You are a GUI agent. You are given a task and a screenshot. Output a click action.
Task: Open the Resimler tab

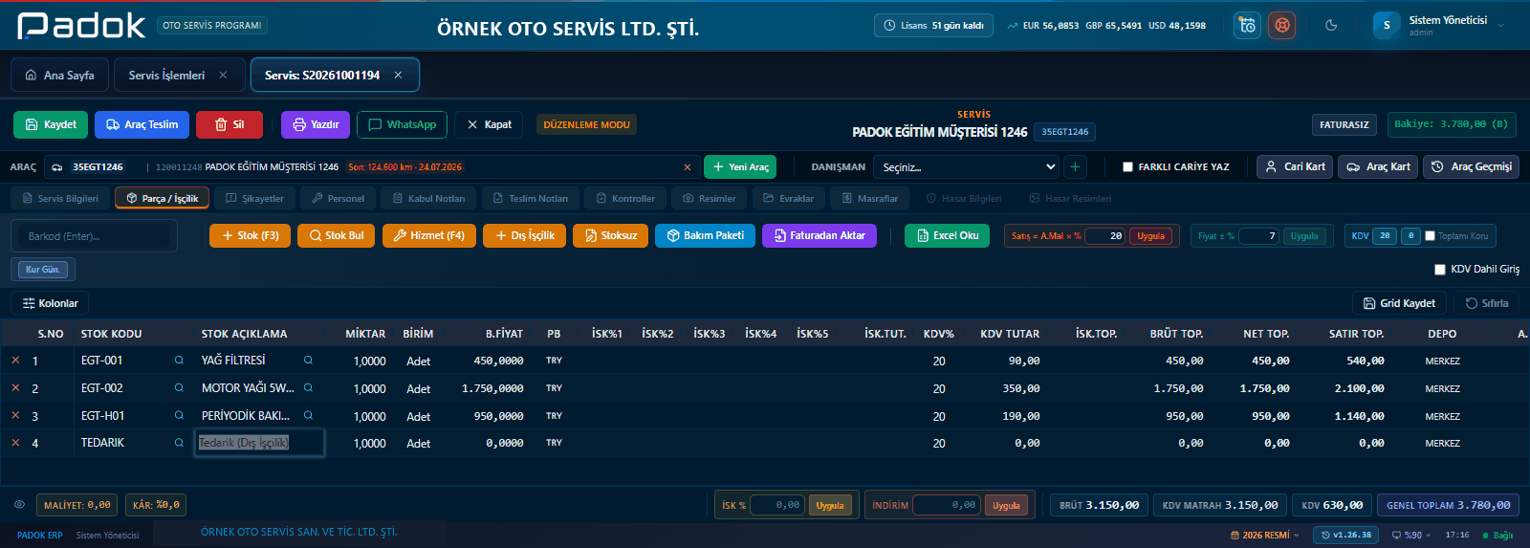[709, 198]
